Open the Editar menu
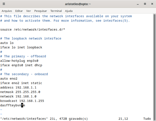156x121 pixels. [x=19, y=11]
